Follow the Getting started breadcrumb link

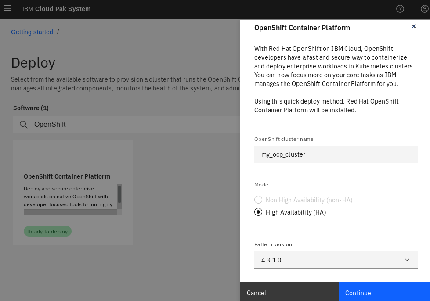(x=32, y=32)
